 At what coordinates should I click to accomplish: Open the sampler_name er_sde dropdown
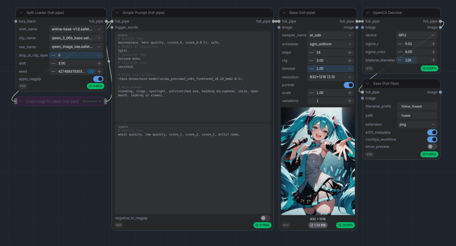(331, 35)
